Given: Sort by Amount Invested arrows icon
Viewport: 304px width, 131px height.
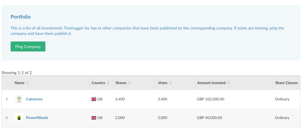Looking at the screenshot, I should (229, 83).
